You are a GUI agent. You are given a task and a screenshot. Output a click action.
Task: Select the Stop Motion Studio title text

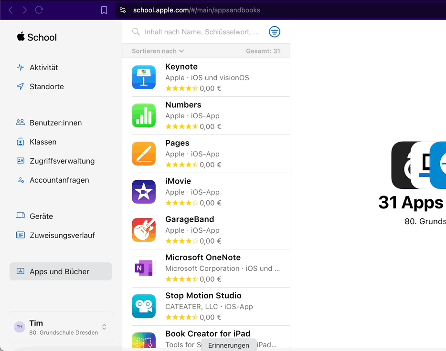click(203, 296)
